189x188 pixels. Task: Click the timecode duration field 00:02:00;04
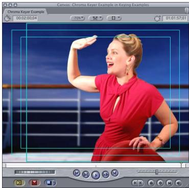(26, 18)
